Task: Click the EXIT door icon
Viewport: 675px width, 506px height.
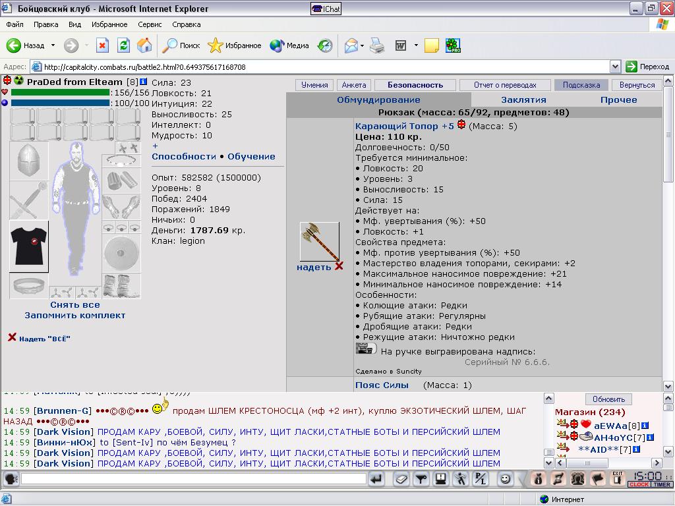Action: pyautogui.click(x=617, y=478)
